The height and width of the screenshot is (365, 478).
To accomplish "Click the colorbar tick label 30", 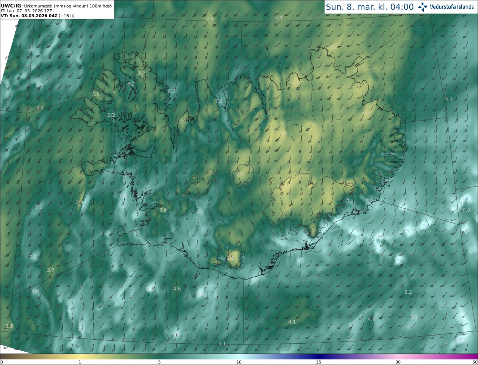I will [x=398, y=362].
